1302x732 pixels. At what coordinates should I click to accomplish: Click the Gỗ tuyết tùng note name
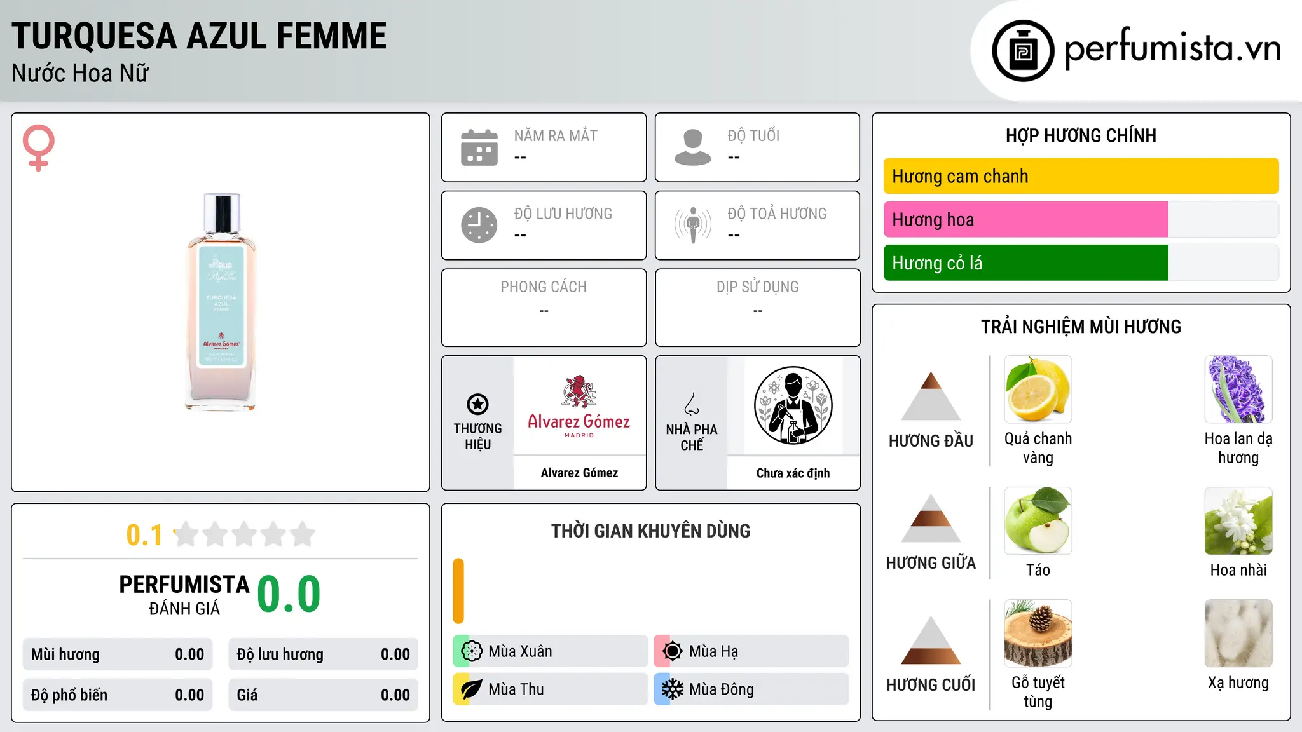click(x=1038, y=692)
